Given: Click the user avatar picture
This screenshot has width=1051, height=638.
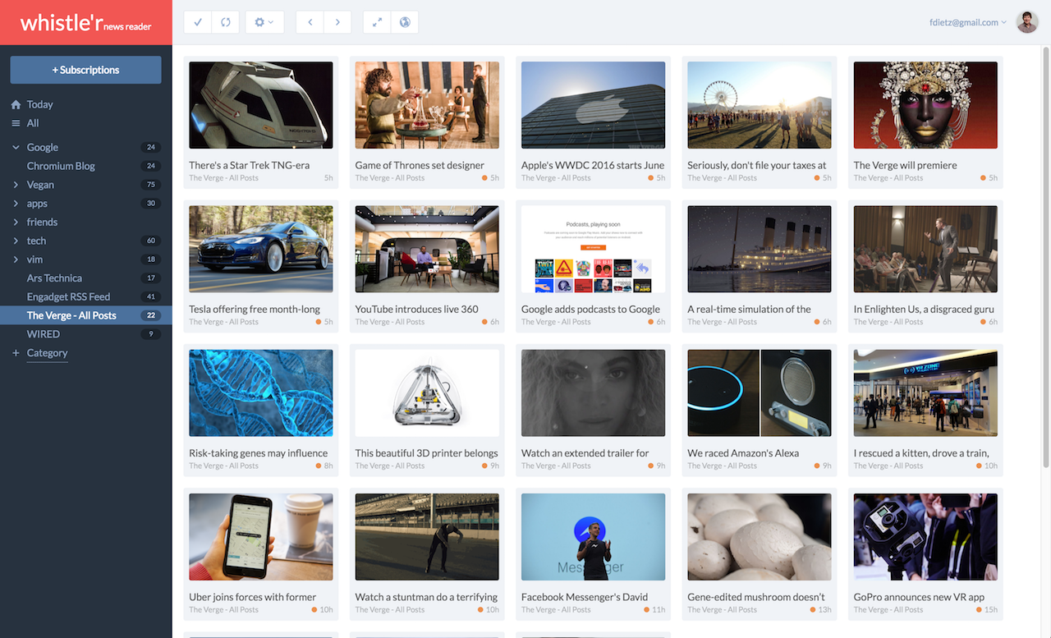Looking at the screenshot, I should (1027, 22).
